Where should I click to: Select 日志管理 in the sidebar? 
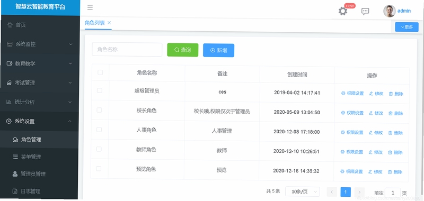tap(39, 191)
